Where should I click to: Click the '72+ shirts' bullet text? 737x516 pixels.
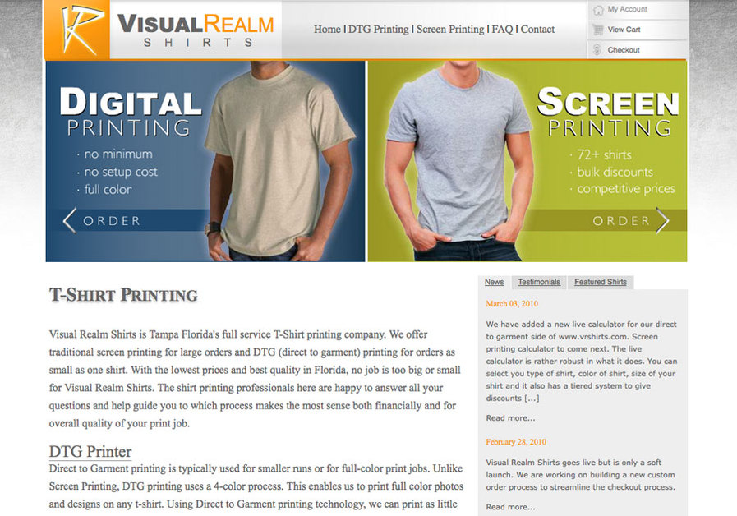(605, 154)
